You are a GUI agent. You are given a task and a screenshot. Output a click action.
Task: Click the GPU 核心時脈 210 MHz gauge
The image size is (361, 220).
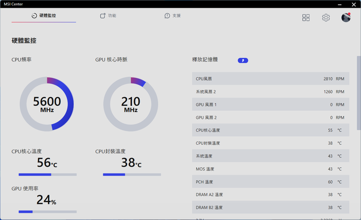[131, 104]
